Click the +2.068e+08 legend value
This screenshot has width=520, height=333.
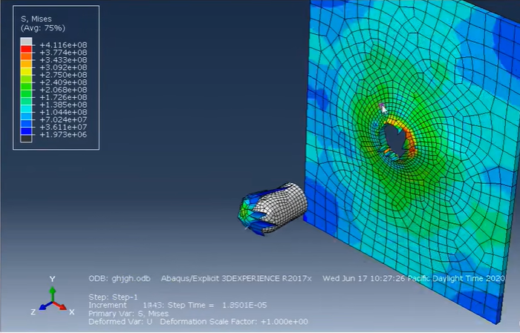pyautogui.click(x=63, y=90)
